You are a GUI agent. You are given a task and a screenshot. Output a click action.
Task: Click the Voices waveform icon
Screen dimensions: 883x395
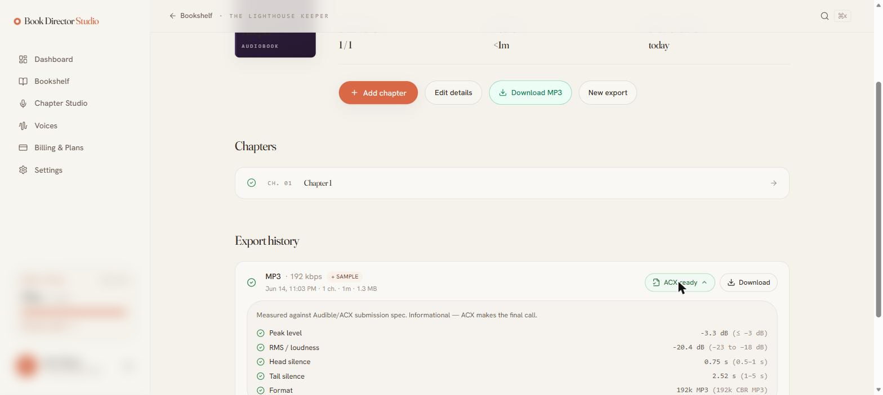[x=23, y=125]
